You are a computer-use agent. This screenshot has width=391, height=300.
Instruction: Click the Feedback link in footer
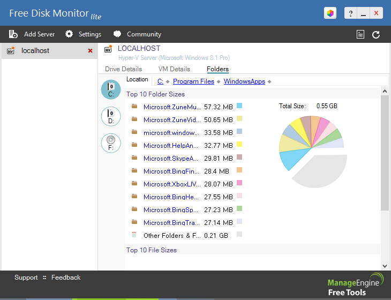click(x=66, y=277)
